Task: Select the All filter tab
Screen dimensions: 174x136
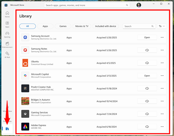Action: [27, 26]
